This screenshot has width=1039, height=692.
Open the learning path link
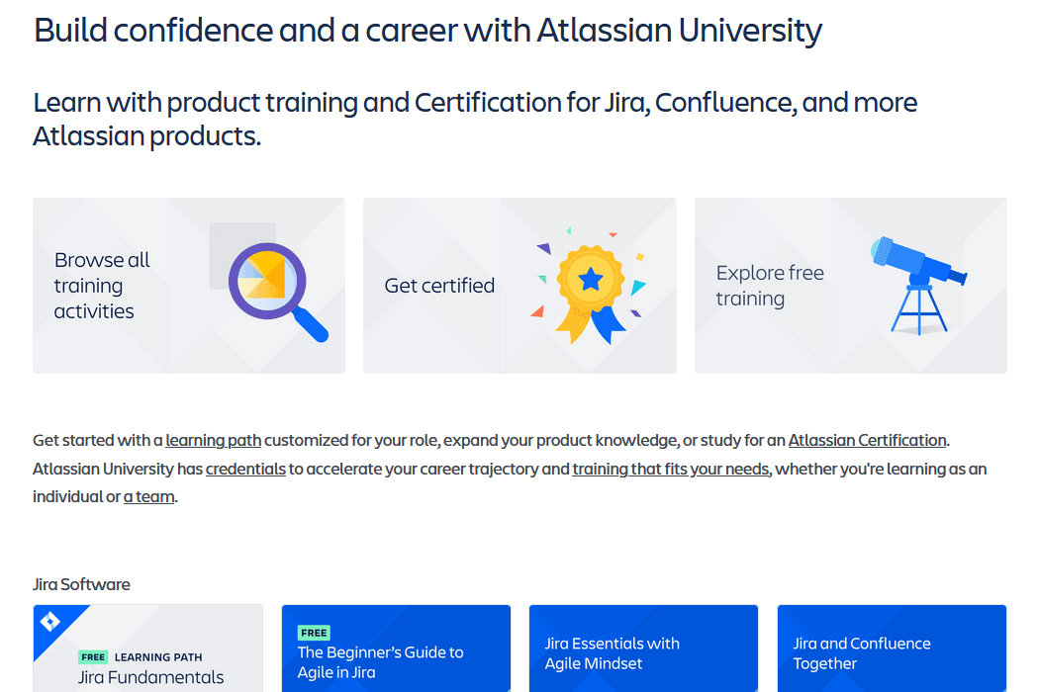[x=213, y=440]
